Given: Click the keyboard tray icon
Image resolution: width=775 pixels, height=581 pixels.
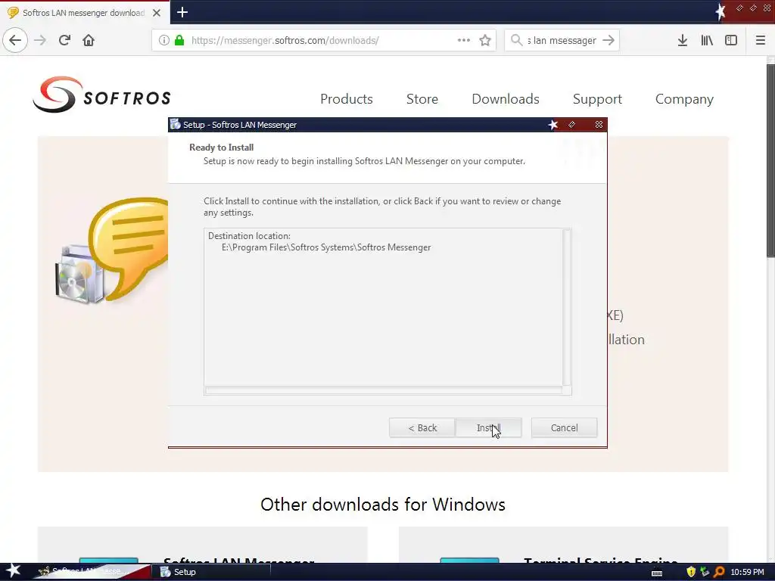Looking at the screenshot, I should 657,573.
